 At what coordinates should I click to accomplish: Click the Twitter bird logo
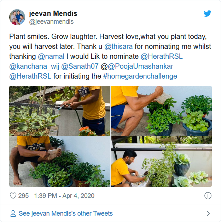point(208,14)
